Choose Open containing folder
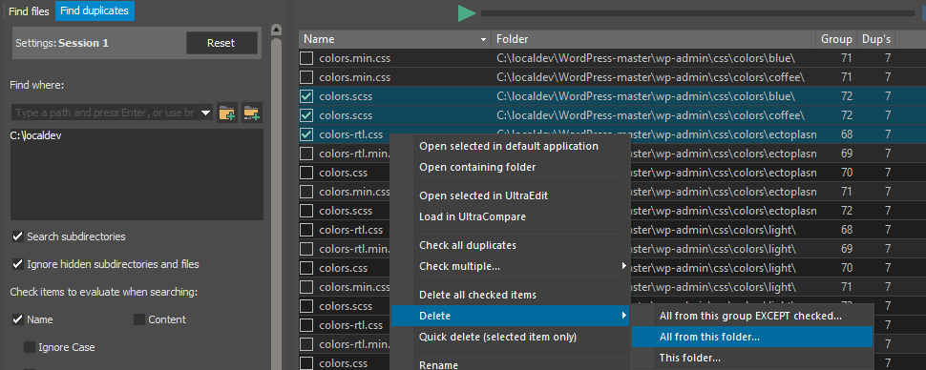The width and height of the screenshot is (926, 370). coord(477,167)
